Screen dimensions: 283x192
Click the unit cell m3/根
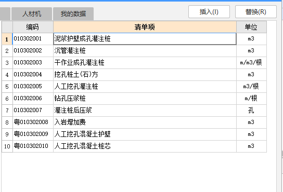coord(251,87)
